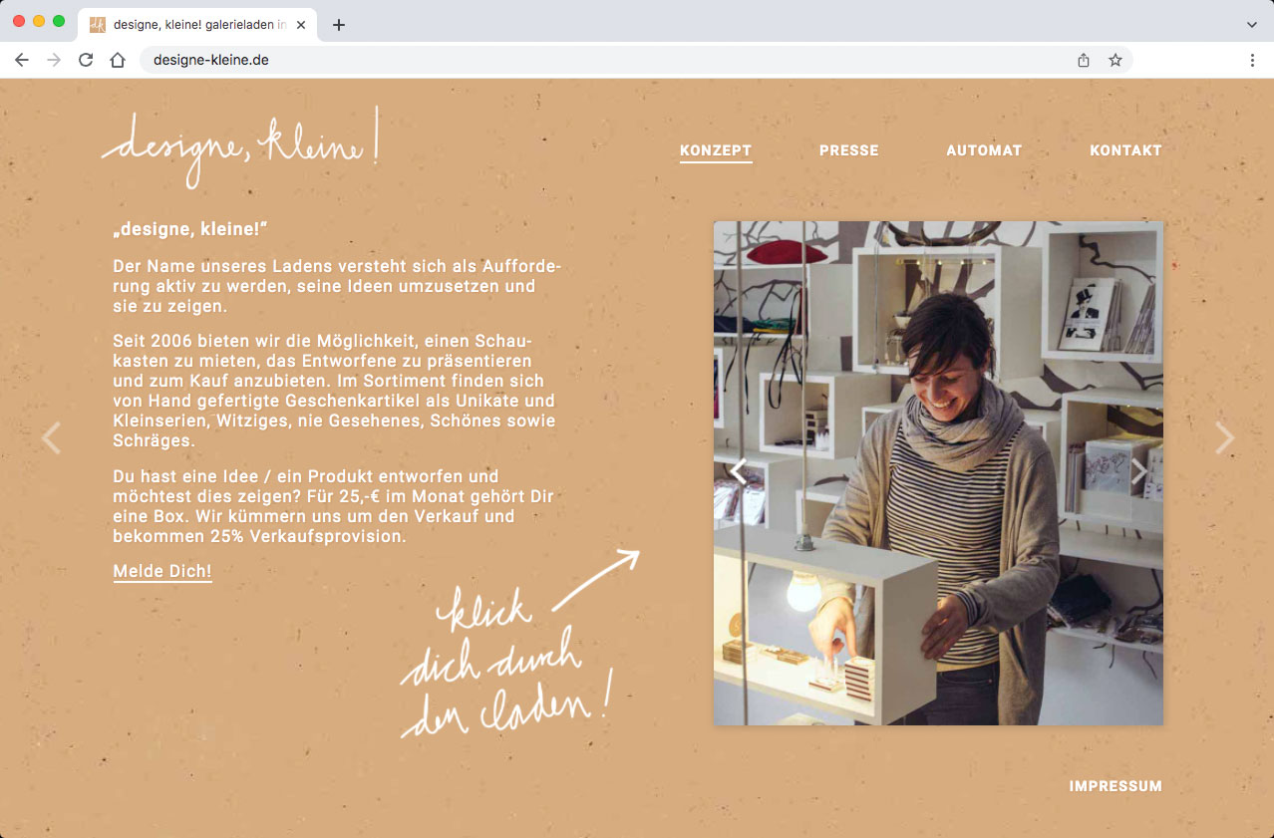
Task: Click the paragraph starting 'Der Name unseres'
Action: (338, 286)
